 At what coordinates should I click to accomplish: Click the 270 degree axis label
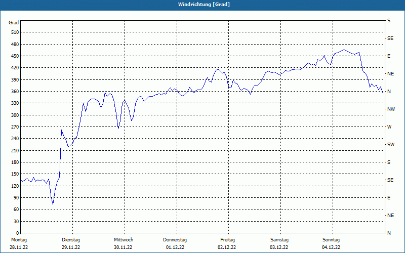[15, 127]
